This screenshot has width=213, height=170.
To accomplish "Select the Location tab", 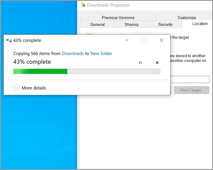I will 200,24.
